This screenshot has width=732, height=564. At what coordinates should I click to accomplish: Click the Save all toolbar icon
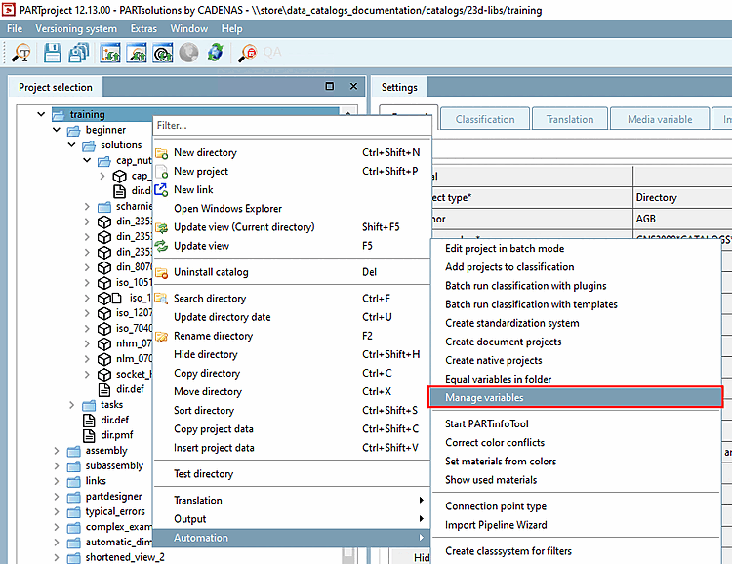point(78,53)
